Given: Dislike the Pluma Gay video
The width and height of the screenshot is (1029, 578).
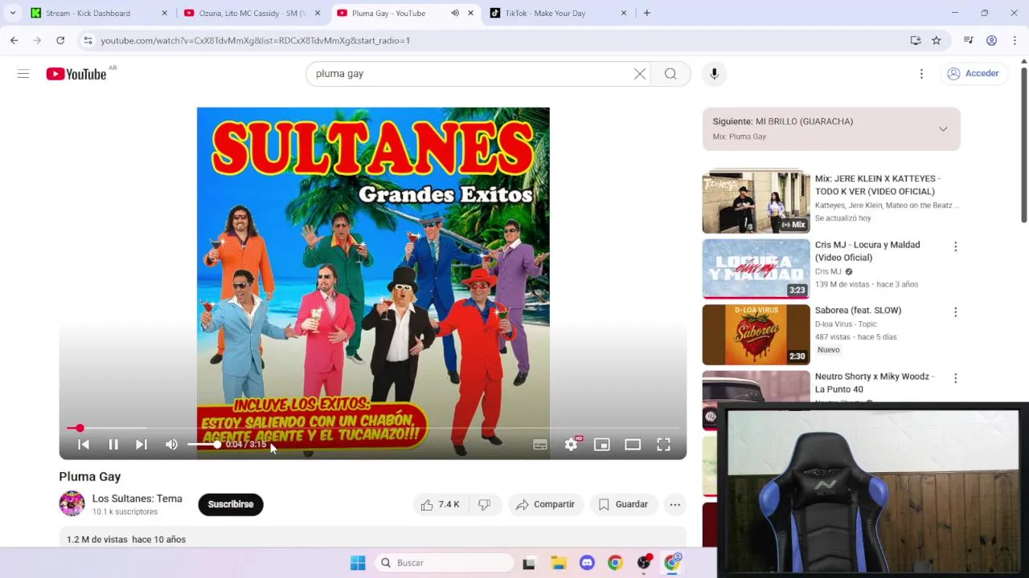Looking at the screenshot, I should tap(485, 504).
